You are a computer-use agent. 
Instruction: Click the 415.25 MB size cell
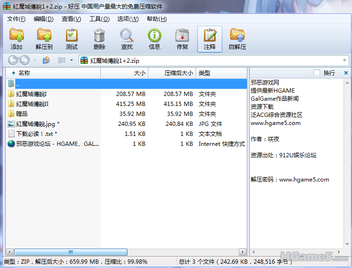click(x=130, y=104)
